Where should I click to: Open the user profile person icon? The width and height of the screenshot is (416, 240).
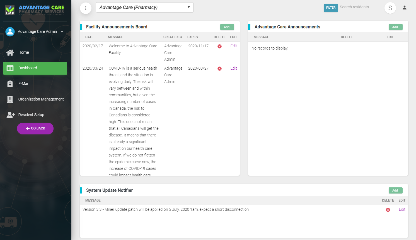pos(405,8)
